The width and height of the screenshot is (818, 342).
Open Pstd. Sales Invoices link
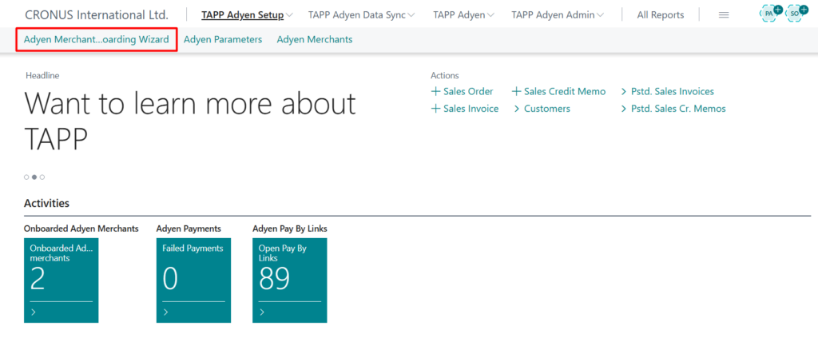(672, 92)
